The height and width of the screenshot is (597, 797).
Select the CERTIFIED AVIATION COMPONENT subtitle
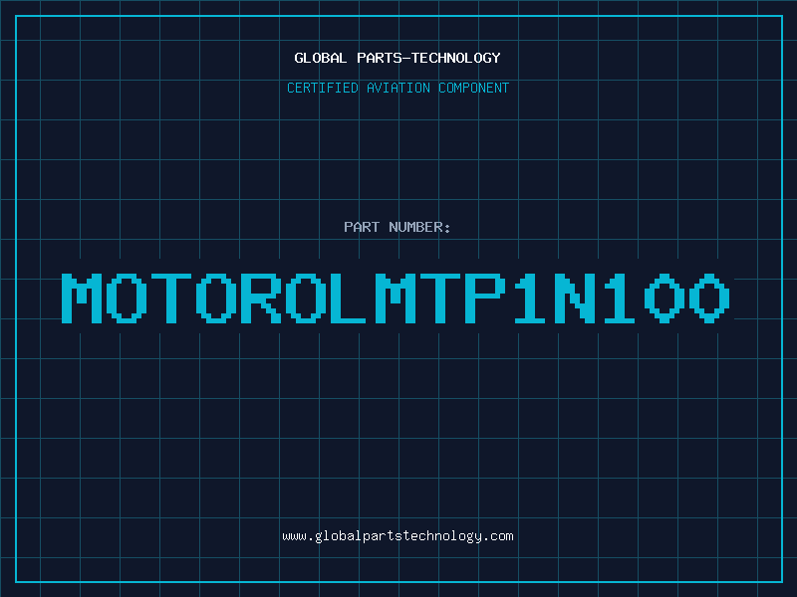tap(398, 88)
